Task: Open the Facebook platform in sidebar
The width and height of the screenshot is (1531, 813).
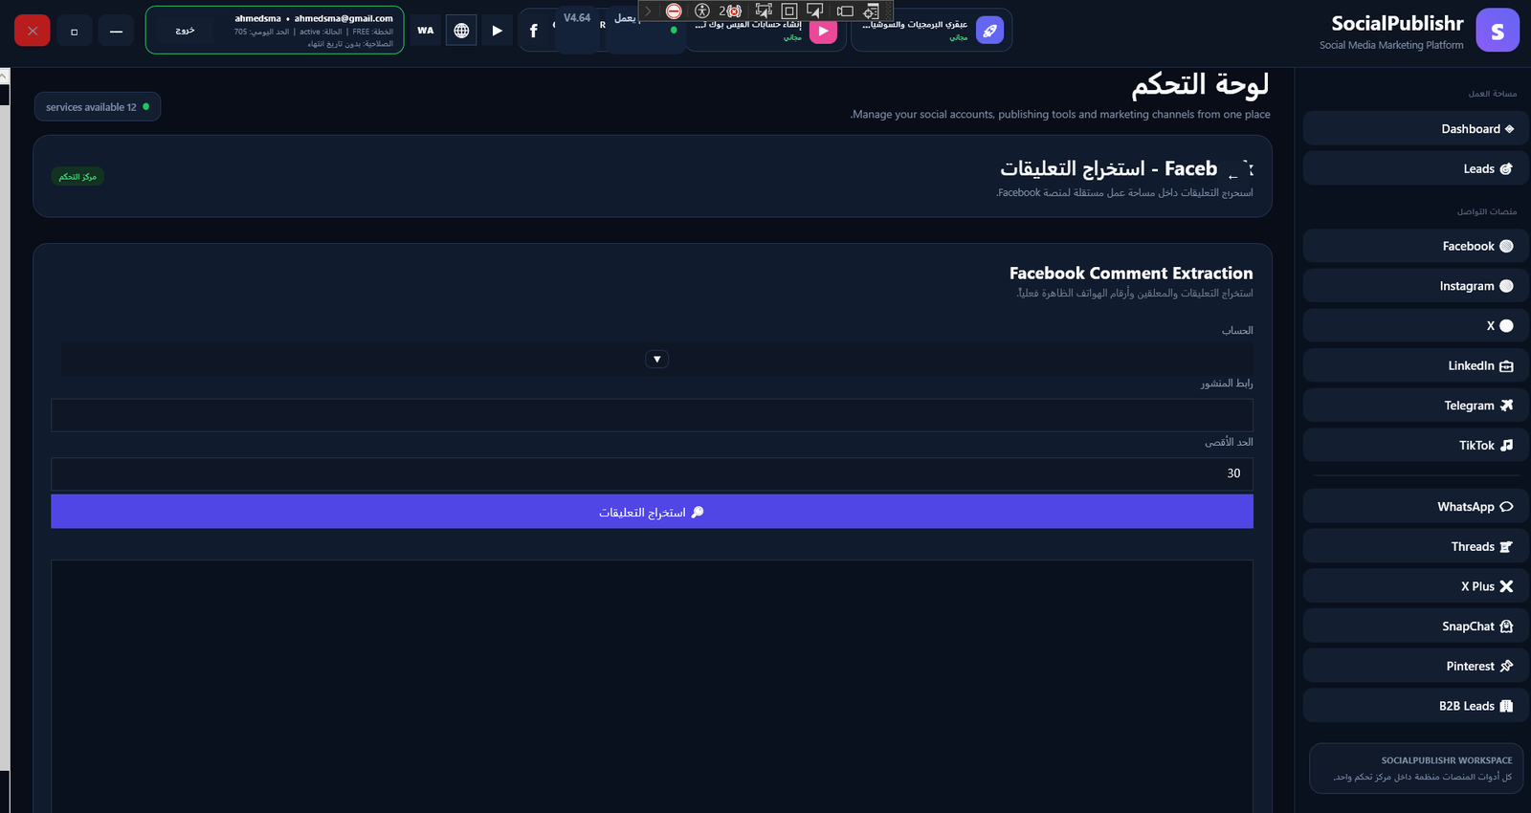Action: [x=1415, y=246]
